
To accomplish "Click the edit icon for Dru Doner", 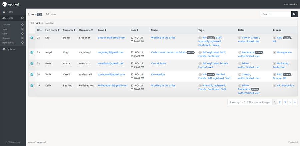I will click(x=32, y=38).
